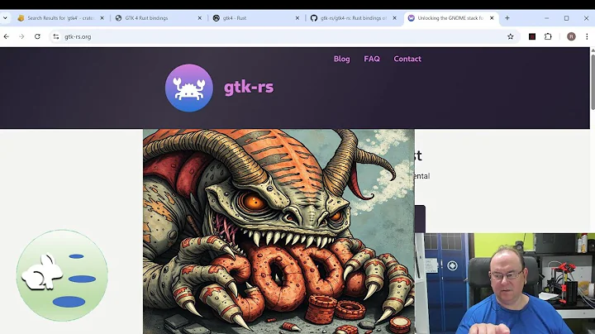Close the gtk4 - Rust tab
595x334 pixels.
point(297,18)
